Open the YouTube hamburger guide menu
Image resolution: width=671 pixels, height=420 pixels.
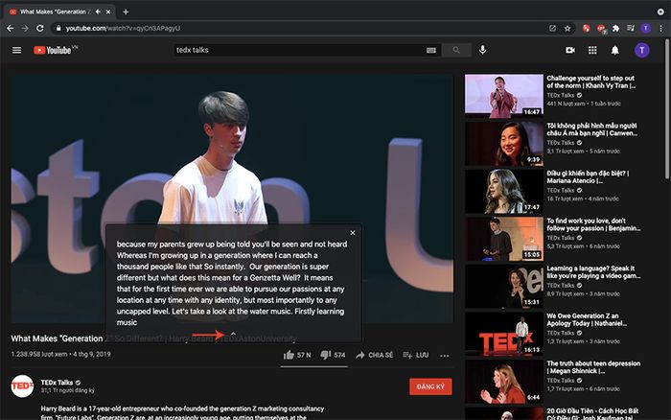click(16, 50)
